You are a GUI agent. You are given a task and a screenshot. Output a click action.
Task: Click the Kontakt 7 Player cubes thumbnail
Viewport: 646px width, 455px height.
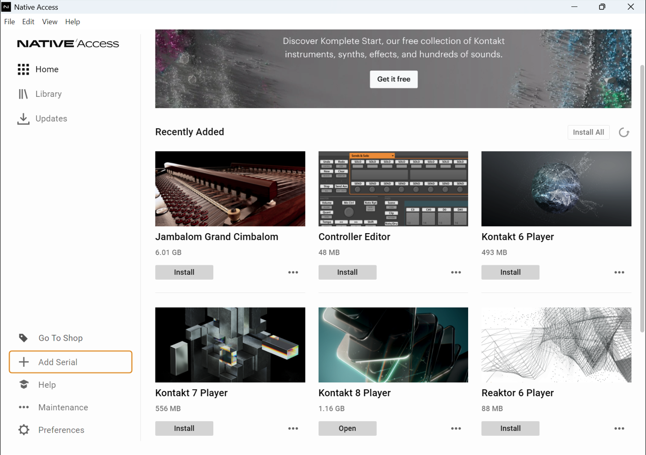(x=230, y=345)
